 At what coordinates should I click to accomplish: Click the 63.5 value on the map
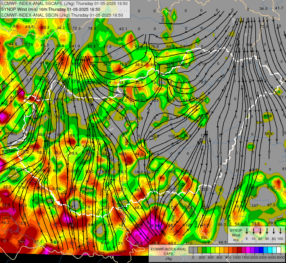[268, 116]
